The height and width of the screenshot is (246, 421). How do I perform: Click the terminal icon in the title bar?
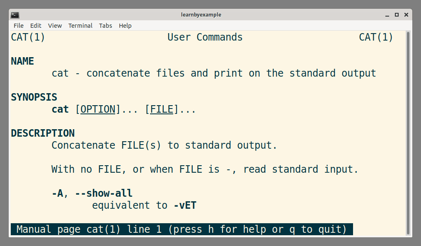click(x=15, y=14)
